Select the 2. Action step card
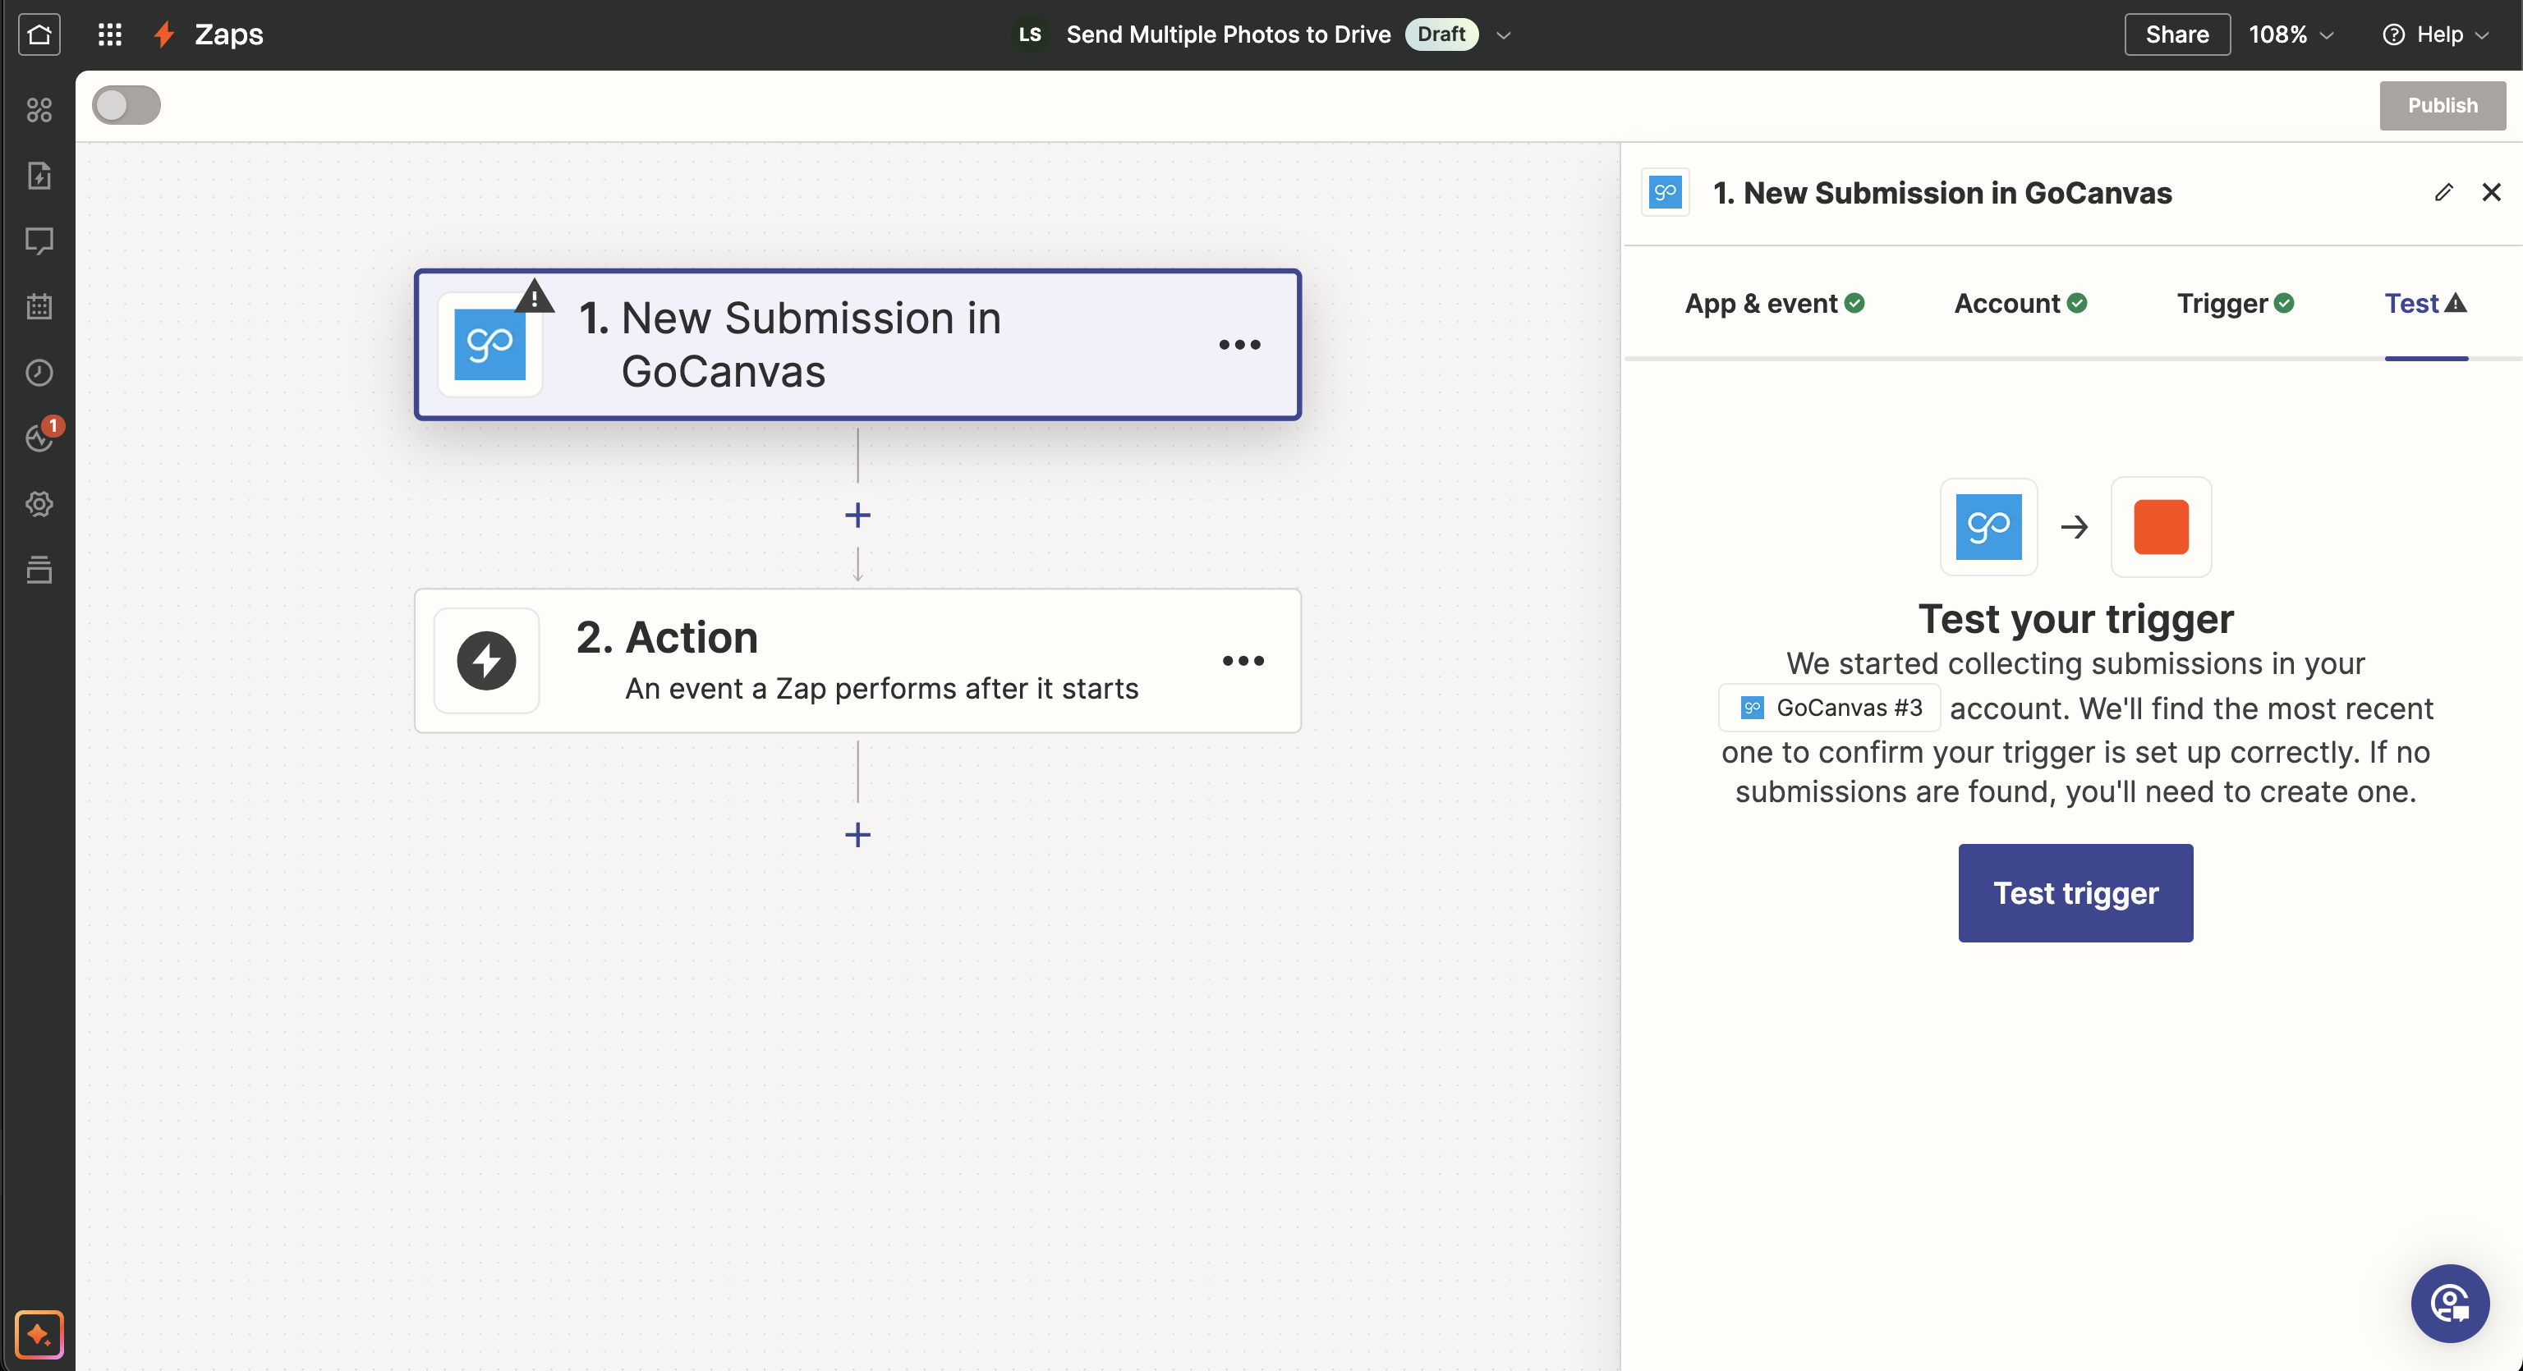 coord(858,661)
